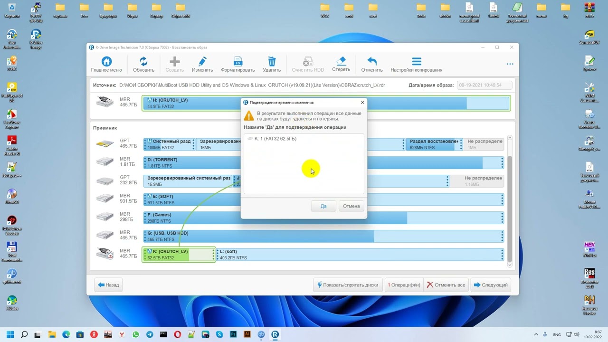The image size is (608, 342).
Task: Open the R-Drive Image desktop shortcut
Action: click(x=36, y=39)
